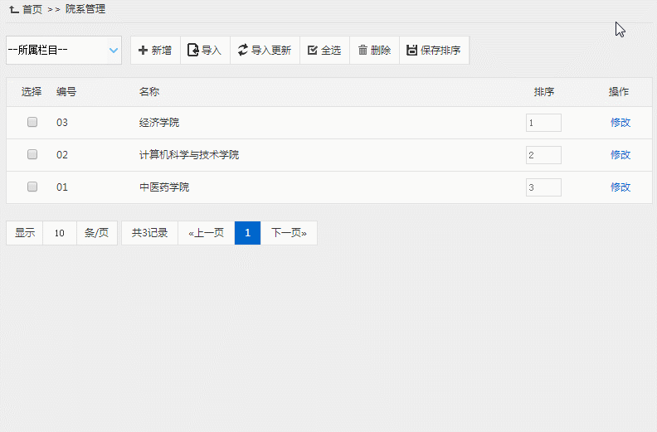Click the 导入 import file icon

point(192,51)
